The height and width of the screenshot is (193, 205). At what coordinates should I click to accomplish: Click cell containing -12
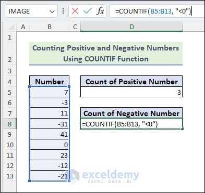tap(50, 165)
